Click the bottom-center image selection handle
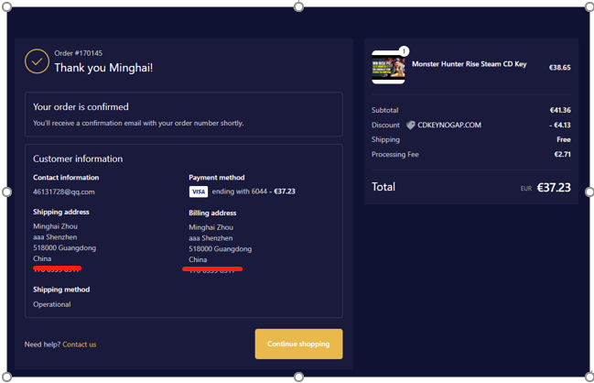594x383 pixels. coord(298,377)
